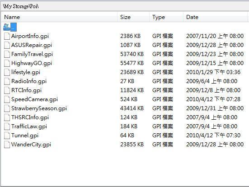Click the HighwayGO.gpi file icon
This screenshot has height=187, width=249.
(x=7, y=63)
